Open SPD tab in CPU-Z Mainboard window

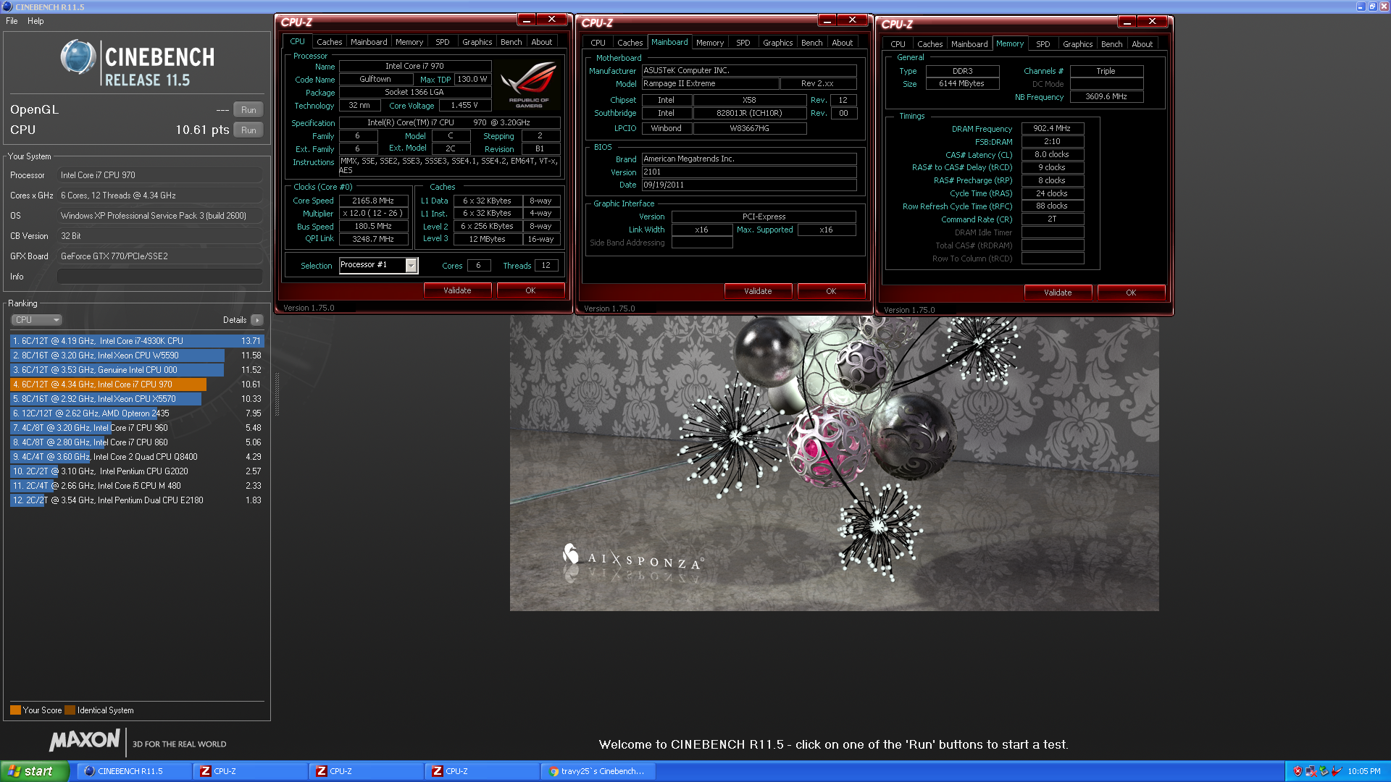pos(743,43)
